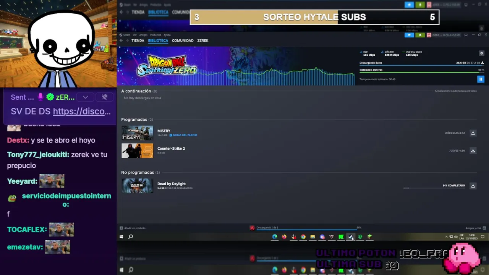This screenshot has width=489, height=275.
Task: Click Steam announcements megaphone button
Action: [x=409, y=35]
